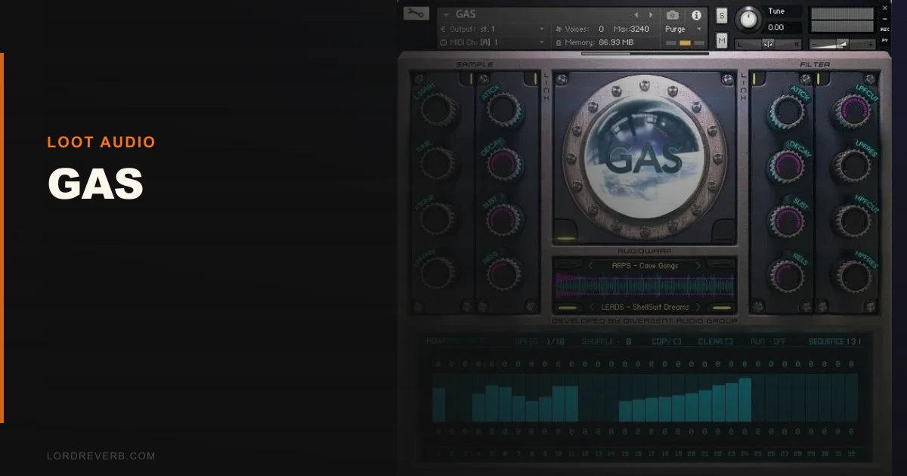The height and width of the screenshot is (476, 907).
Task: Click the Filter LPFRES knob
Action: click(854, 165)
